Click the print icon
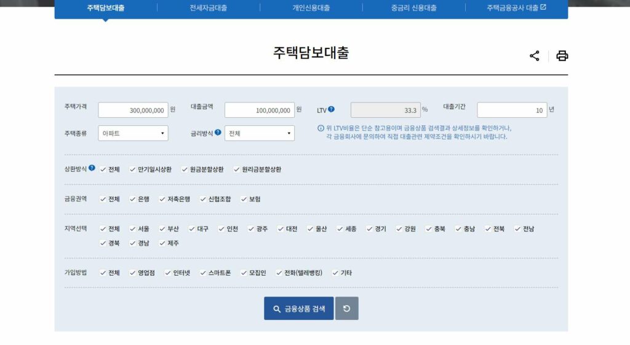The image size is (630, 345). coord(562,56)
